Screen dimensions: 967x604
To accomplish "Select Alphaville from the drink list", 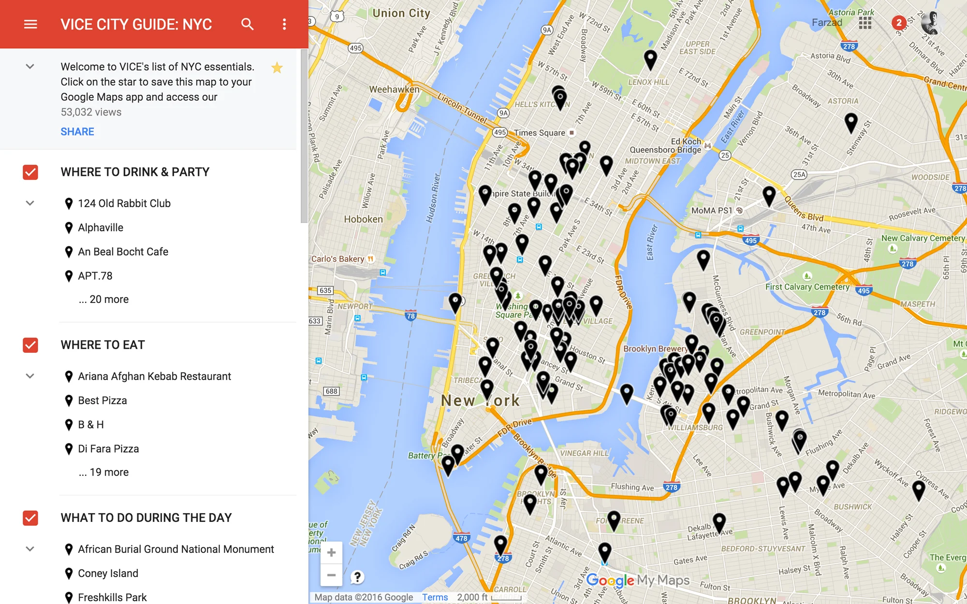I will click(101, 227).
